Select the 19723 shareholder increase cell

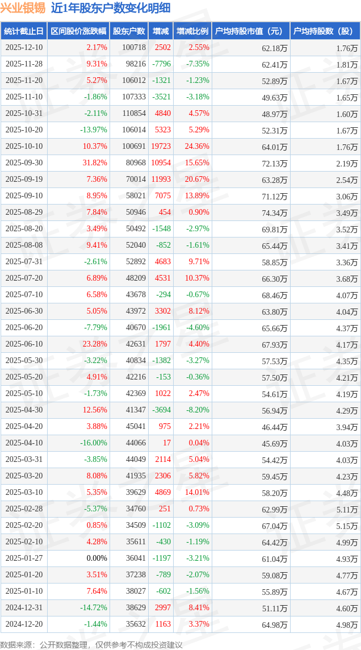pyautogui.click(x=161, y=147)
